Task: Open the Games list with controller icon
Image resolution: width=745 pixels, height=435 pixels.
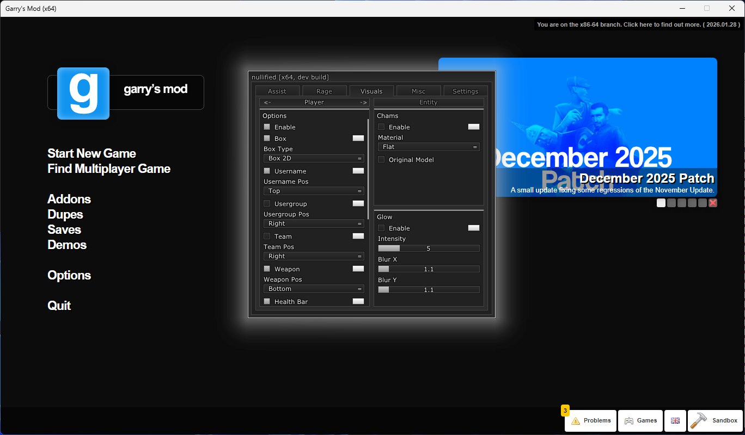Action: click(x=640, y=421)
